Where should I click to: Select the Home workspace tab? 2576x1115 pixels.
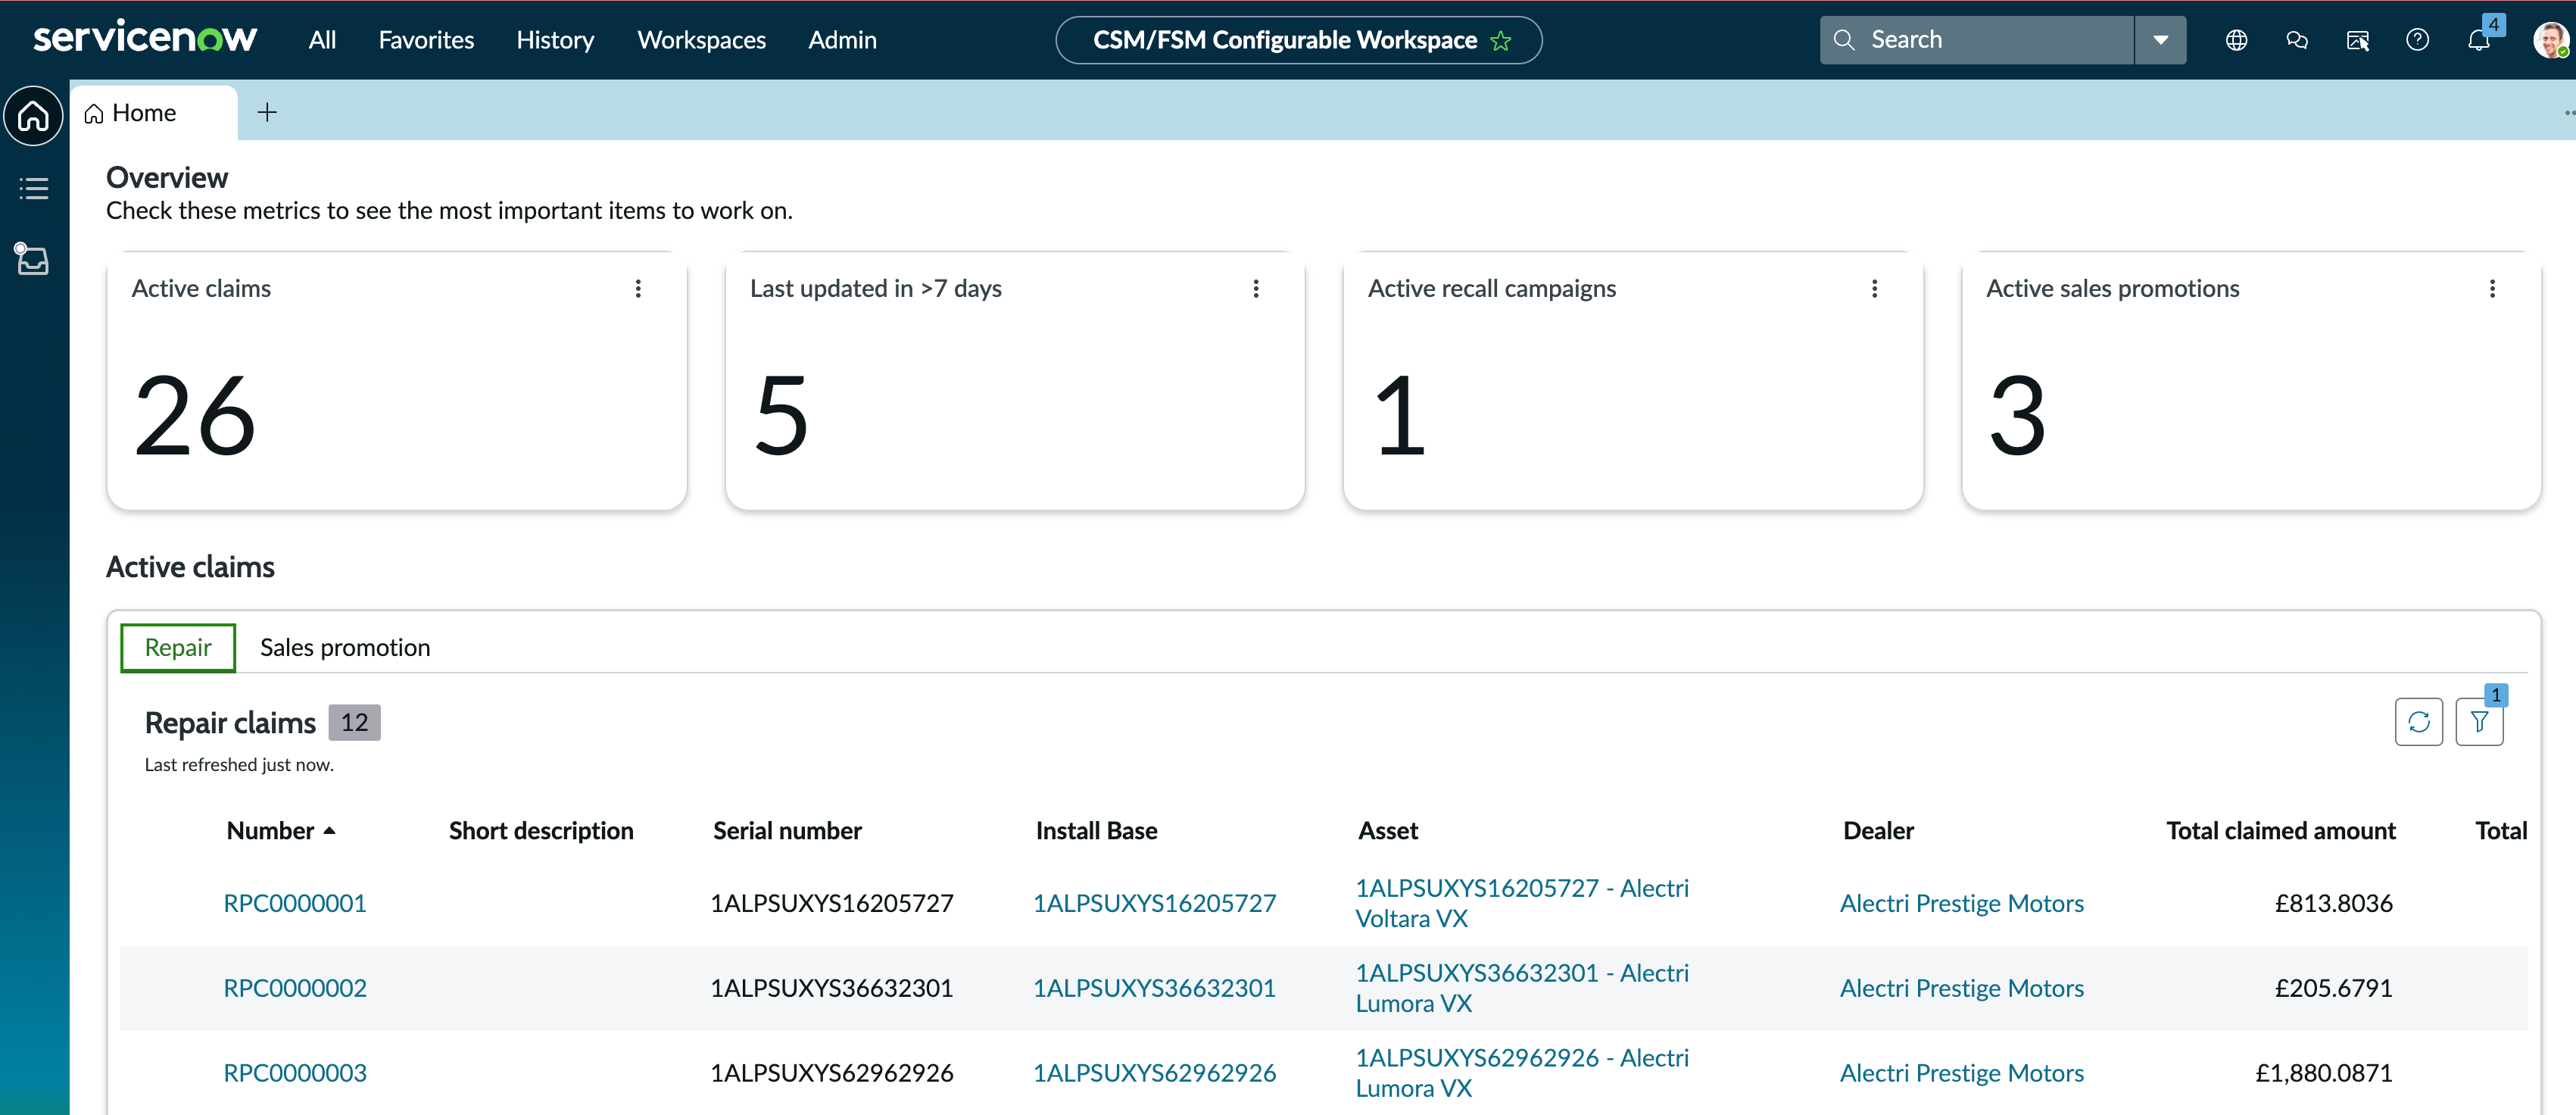point(153,113)
